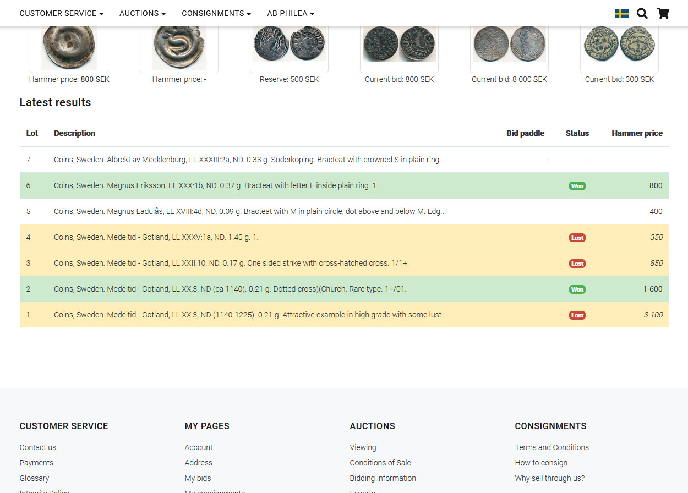
Task: Expand the Customer Service dropdown menu
Action: pyautogui.click(x=61, y=13)
